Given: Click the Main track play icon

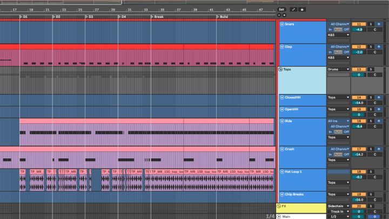Looking at the screenshot, I should click(x=279, y=216).
